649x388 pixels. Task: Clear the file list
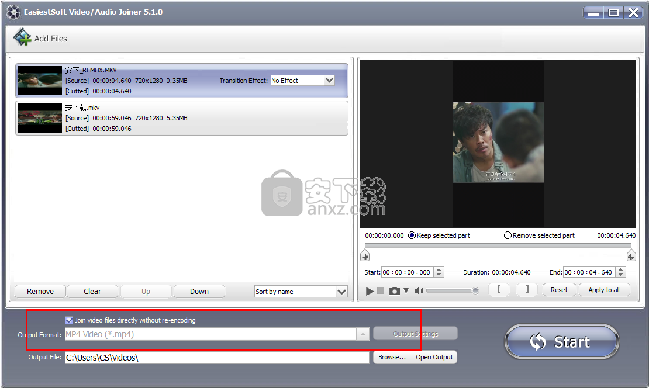(x=92, y=291)
